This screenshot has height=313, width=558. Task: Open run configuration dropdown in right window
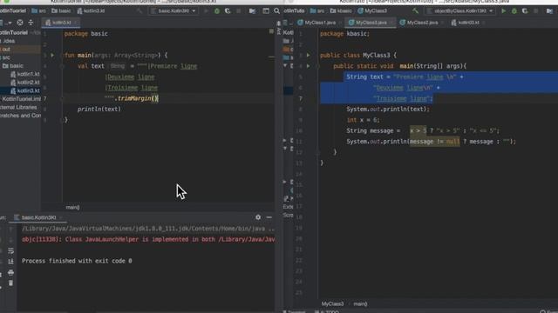460,11
